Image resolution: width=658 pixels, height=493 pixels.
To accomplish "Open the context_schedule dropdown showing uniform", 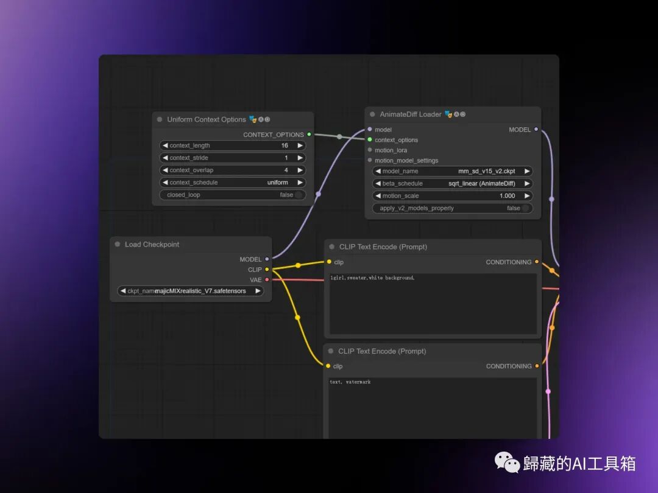I will [x=233, y=183].
